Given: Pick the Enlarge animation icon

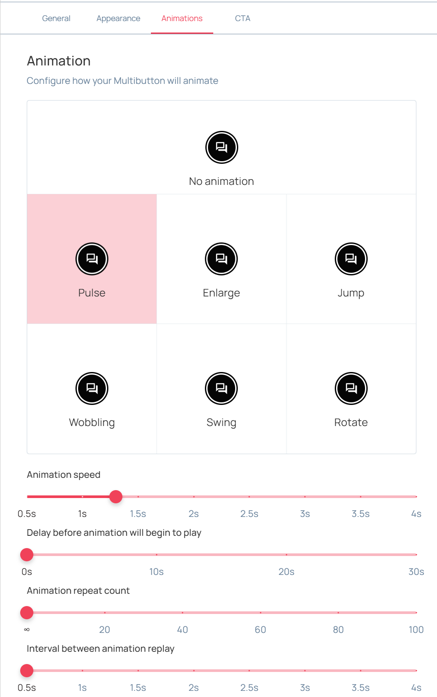Looking at the screenshot, I should tap(222, 259).
